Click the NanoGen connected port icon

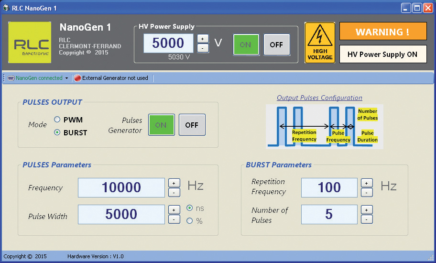coord(11,78)
